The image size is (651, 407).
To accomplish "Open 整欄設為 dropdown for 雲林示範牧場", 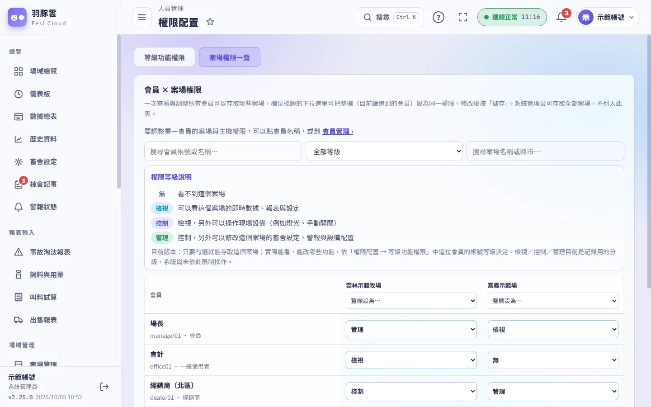I will [411, 301].
